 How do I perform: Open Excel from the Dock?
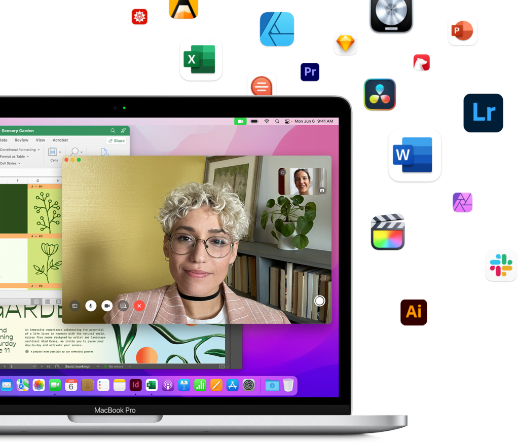[x=152, y=385]
